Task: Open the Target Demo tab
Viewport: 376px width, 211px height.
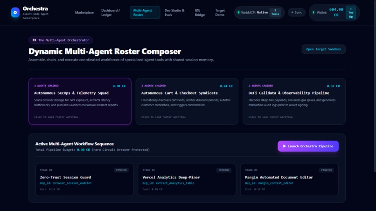Action: point(220,13)
